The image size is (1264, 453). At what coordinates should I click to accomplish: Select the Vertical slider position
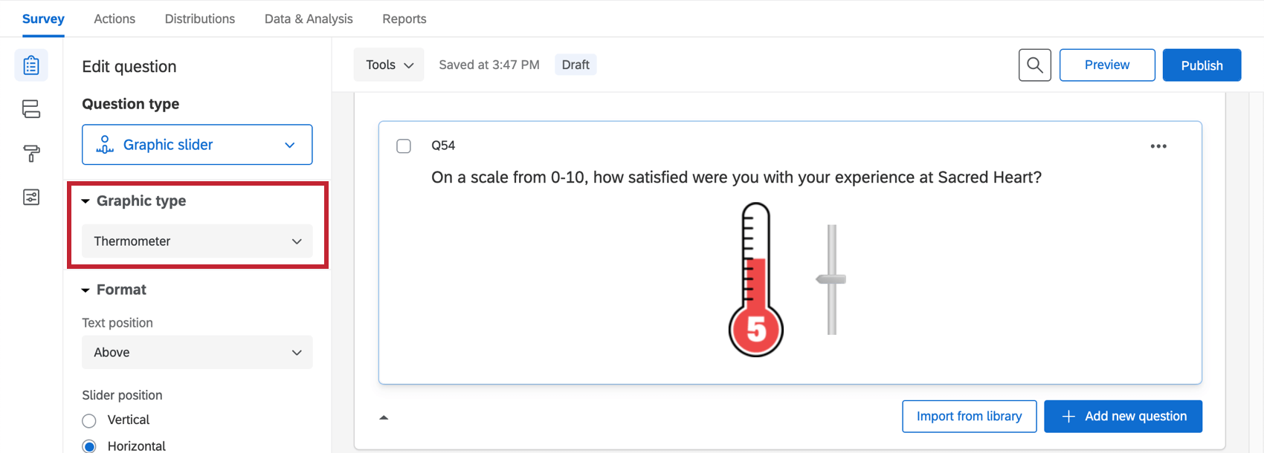click(89, 420)
